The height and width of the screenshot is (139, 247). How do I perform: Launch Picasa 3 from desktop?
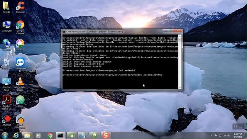tap(20, 45)
